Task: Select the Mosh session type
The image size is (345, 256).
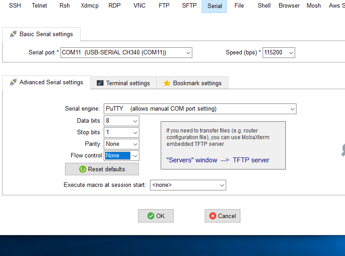Action: click(x=313, y=6)
